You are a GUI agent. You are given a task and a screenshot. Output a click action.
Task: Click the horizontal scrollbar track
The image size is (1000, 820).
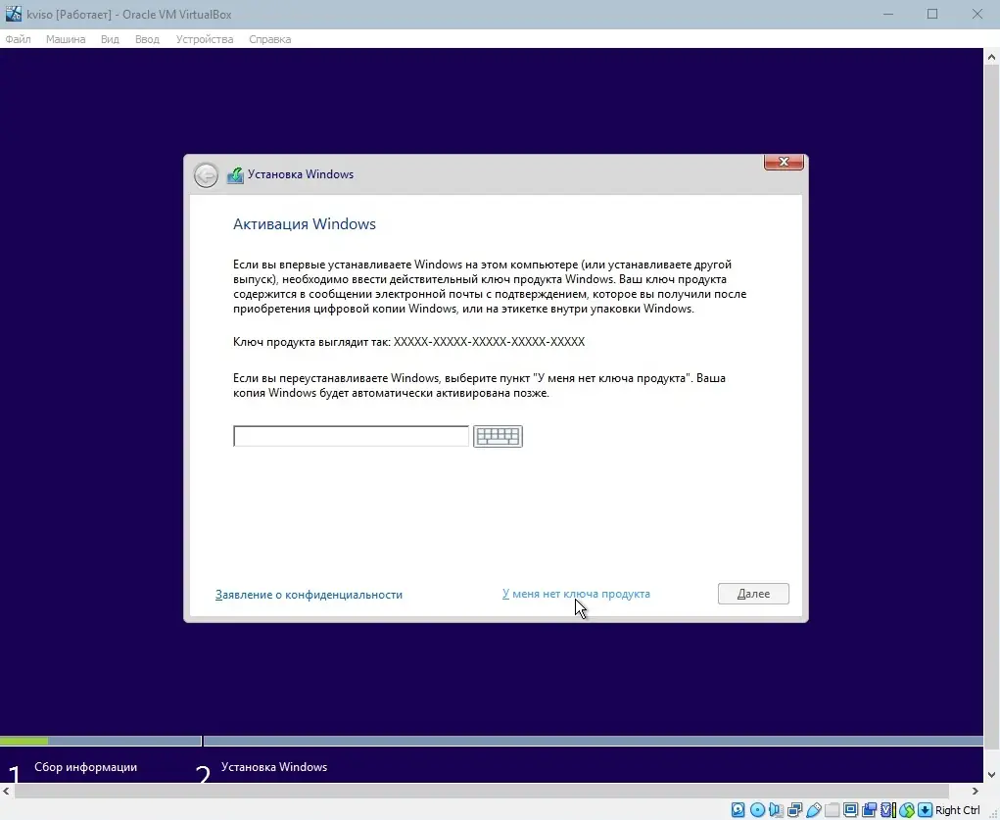point(482,792)
